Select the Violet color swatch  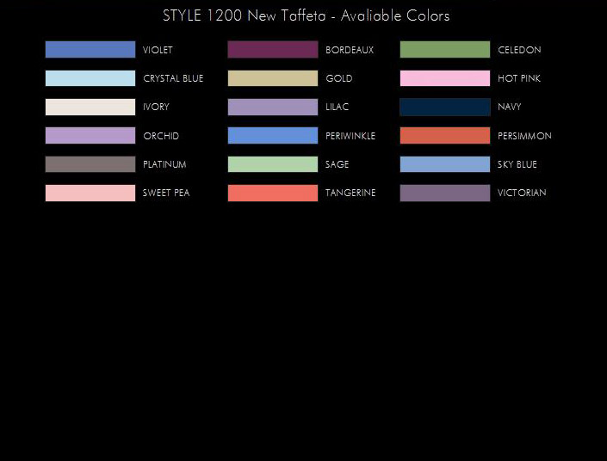coord(90,50)
